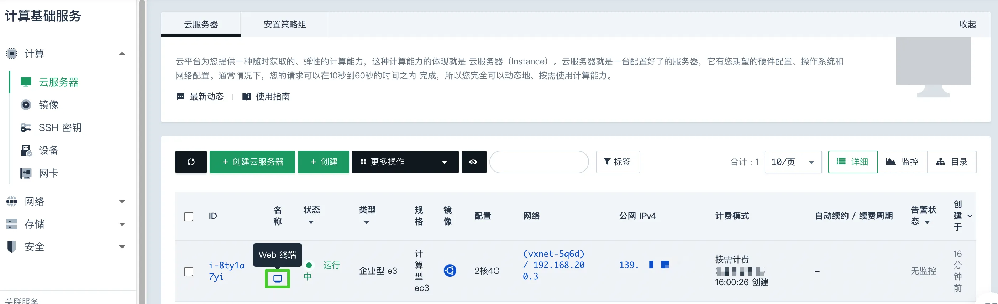This screenshot has height=304, width=998.
Task: Click the 创建云服务器 button
Action: [x=252, y=162]
